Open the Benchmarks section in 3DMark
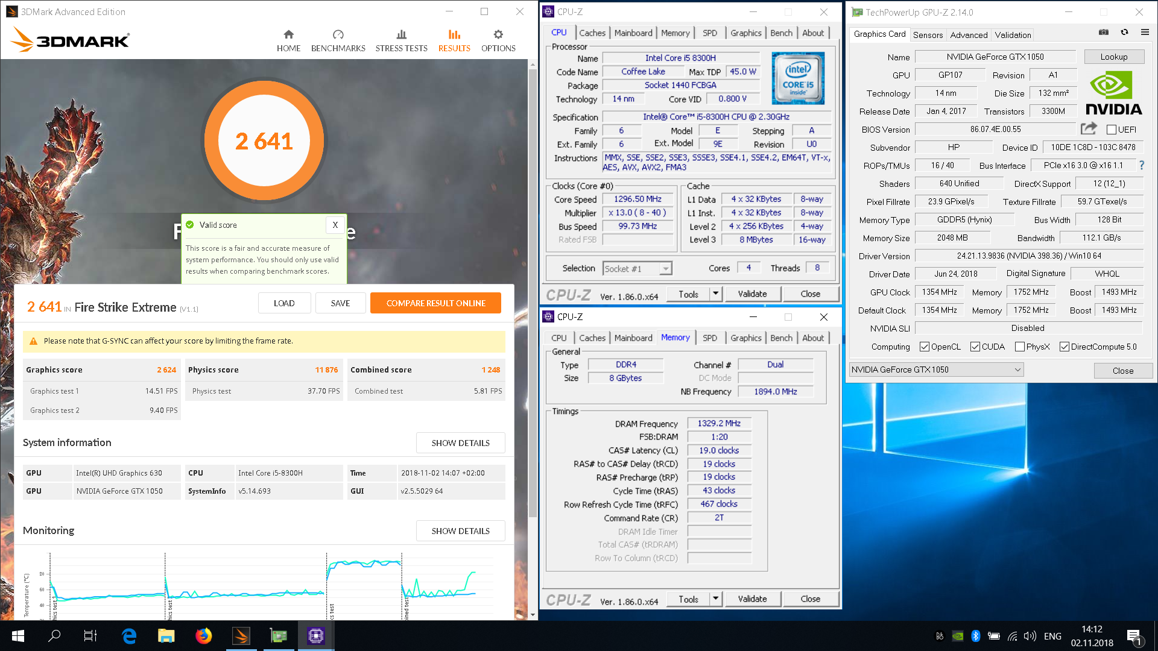Image resolution: width=1158 pixels, height=651 pixels. tap(338, 41)
